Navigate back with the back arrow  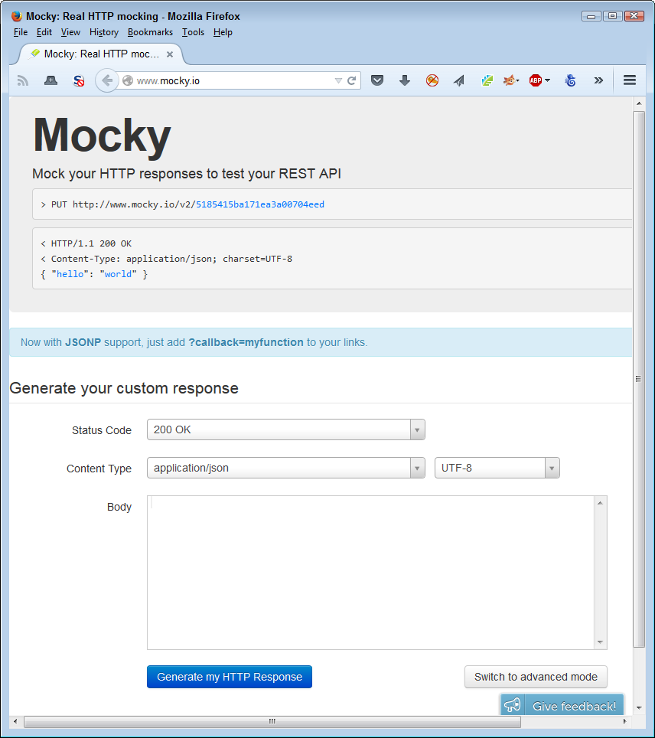(x=106, y=80)
